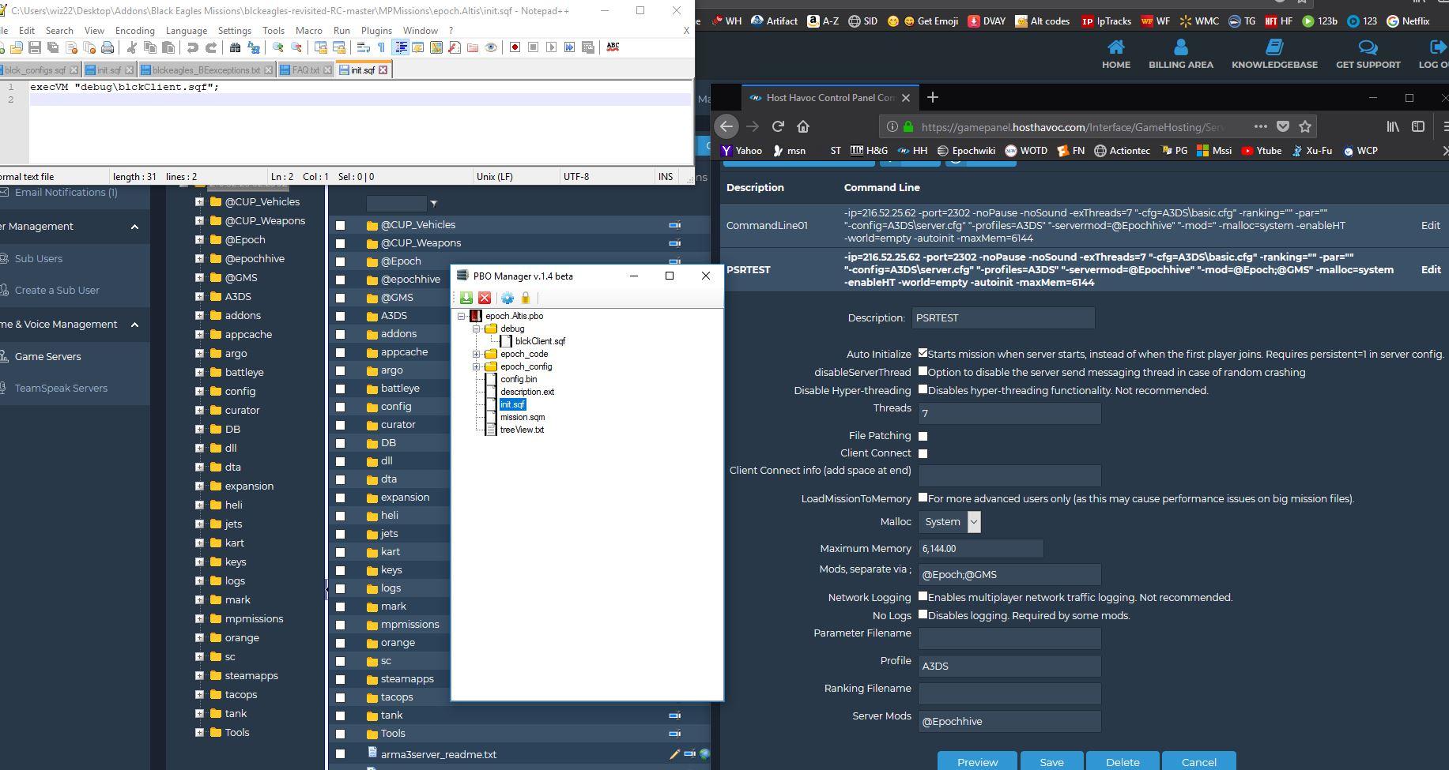Enable the File Patching checkbox
Viewport: 1449px width, 770px height.
923,436
